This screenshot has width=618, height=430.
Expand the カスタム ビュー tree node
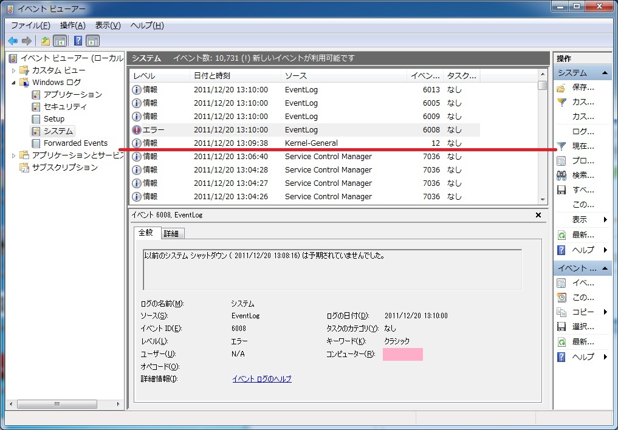pos(14,70)
